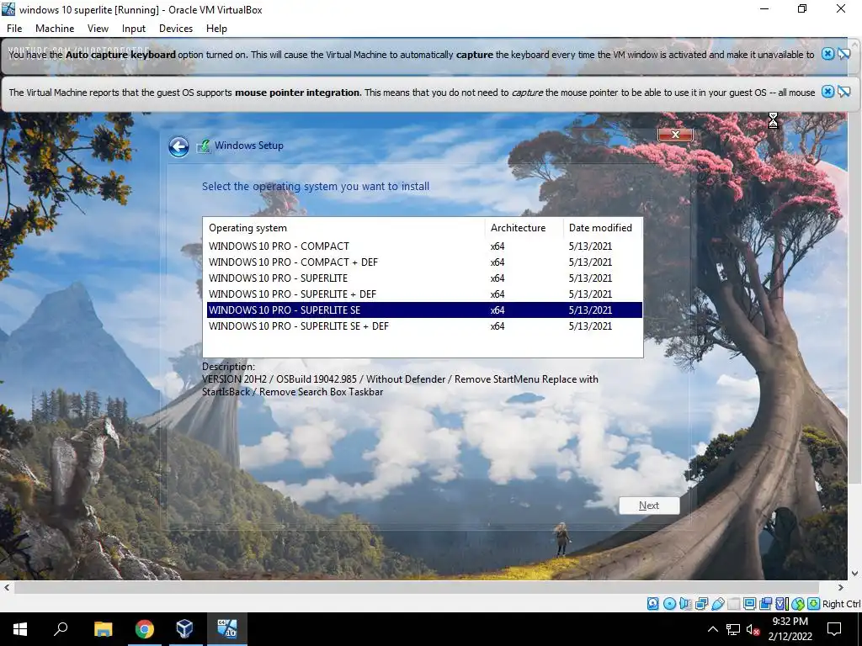This screenshot has width=862, height=646.
Task: Open VirtualBox Manager from the taskbar
Action: tap(184, 629)
